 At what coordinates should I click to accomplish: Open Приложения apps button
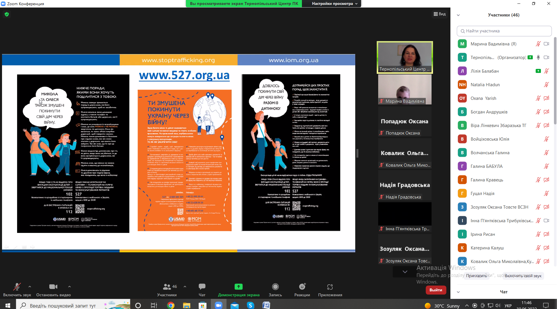tap(330, 290)
